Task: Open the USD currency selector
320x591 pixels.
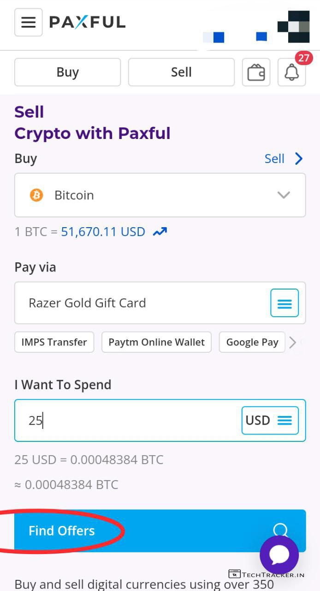Action: pyautogui.click(x=270, y=420)
